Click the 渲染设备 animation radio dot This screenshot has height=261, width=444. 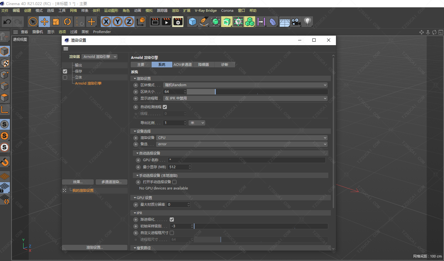click(136, 138)
